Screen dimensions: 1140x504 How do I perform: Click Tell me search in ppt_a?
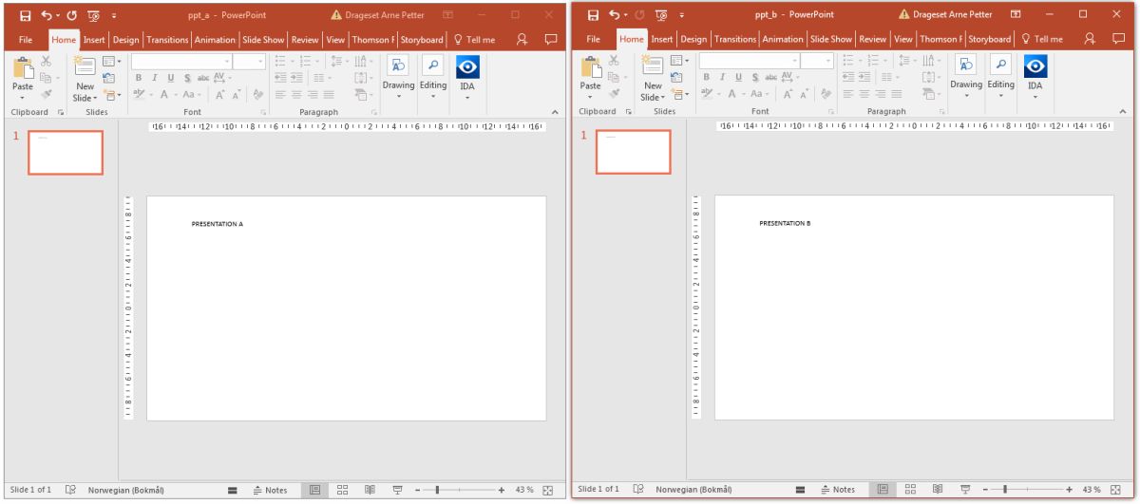[473, 39]
